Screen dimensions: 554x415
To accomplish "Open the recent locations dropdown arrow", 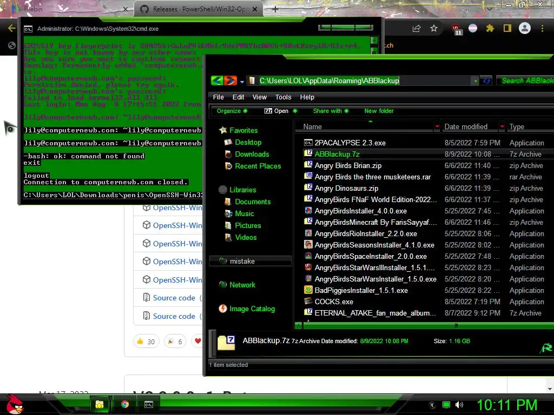I will tap(242, 82).
